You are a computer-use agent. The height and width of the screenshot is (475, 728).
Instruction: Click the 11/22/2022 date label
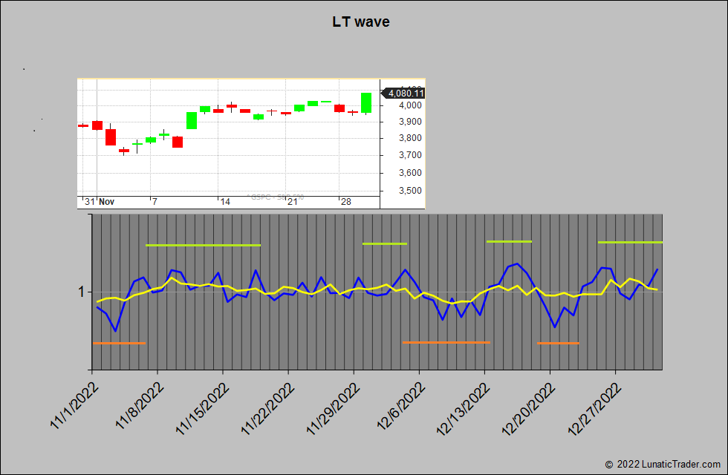click(x=267, y=409)
